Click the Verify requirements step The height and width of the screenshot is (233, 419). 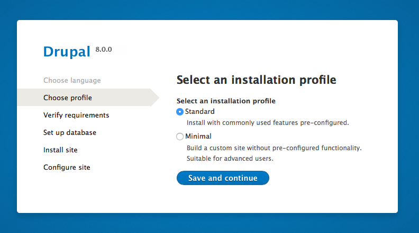[76, 115]
